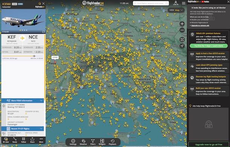Open Discover top flight tracking hotspots card
230x147 pixels.
pyautogui.click(x=209, y=79)
